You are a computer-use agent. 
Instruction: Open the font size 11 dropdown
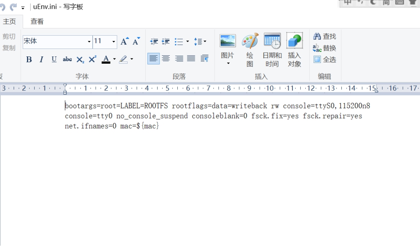(x=114, y=42)
